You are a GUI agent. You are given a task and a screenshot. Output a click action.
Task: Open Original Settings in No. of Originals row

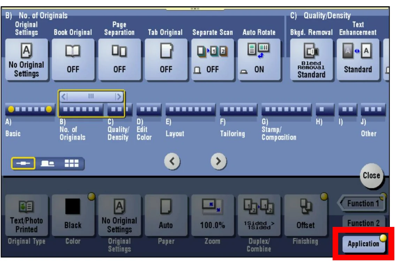[x=26, y=60]
